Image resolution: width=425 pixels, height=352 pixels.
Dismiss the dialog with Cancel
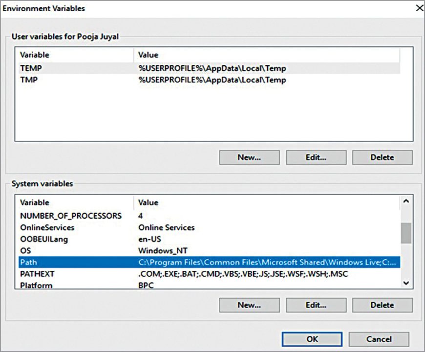pos(379,339)
